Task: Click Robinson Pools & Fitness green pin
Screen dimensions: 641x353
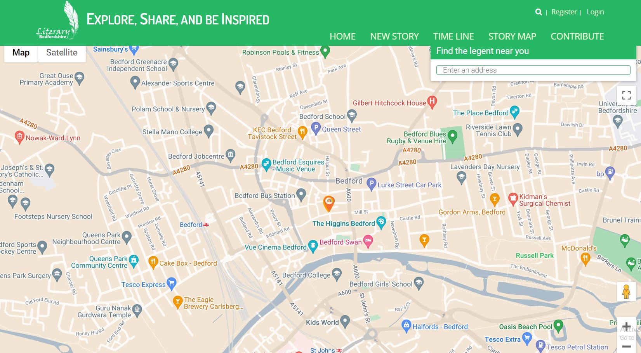Action: tap(325, 52)
